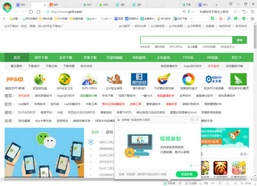257x186 pixels.
Task: Open the skin t-shirt icon in title bar
Action: 231,4
